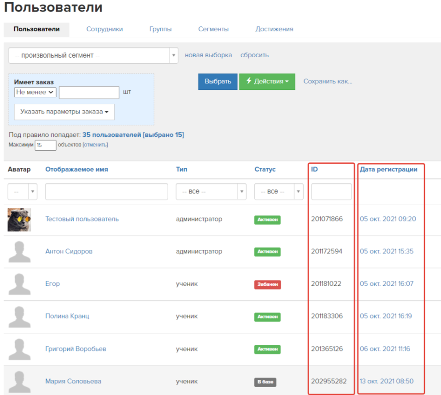The height and width of the screenshot is (395, 441).
Task: Select ID 201071866 cell
Action: pos(327,219)
